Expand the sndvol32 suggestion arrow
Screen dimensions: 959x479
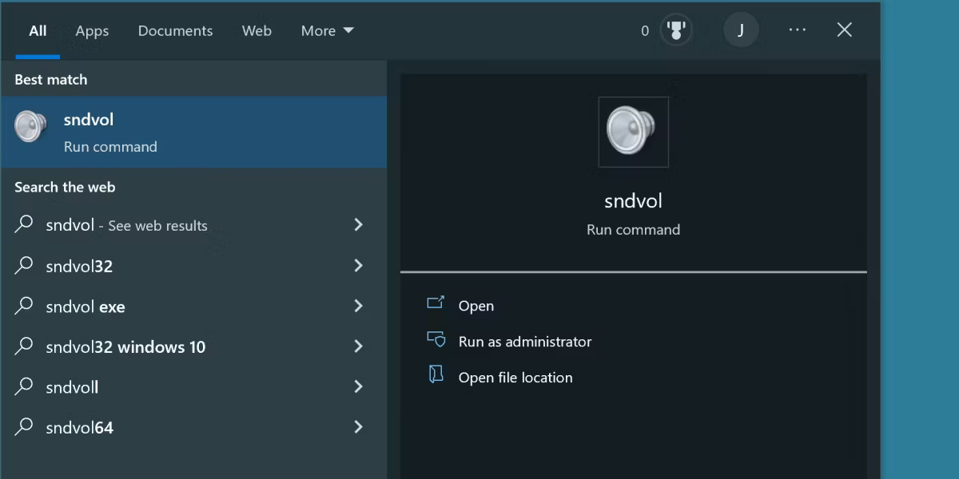(358, 266)
